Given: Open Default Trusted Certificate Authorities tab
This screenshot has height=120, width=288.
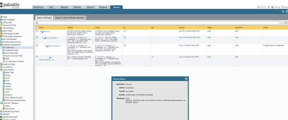Looking at the screenshot, I should coord(70,18).
